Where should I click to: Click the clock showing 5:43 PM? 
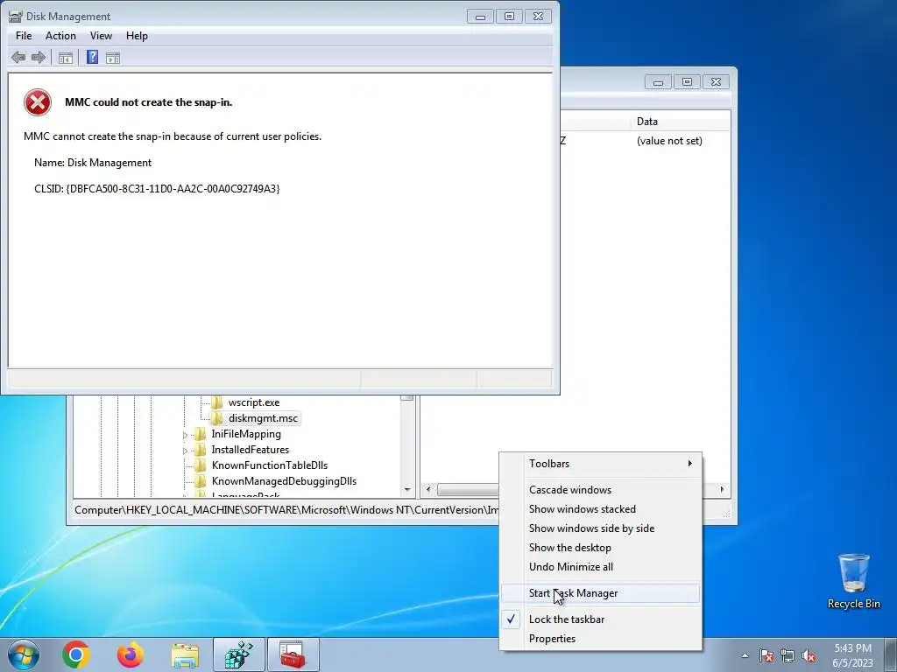point(852,655)
